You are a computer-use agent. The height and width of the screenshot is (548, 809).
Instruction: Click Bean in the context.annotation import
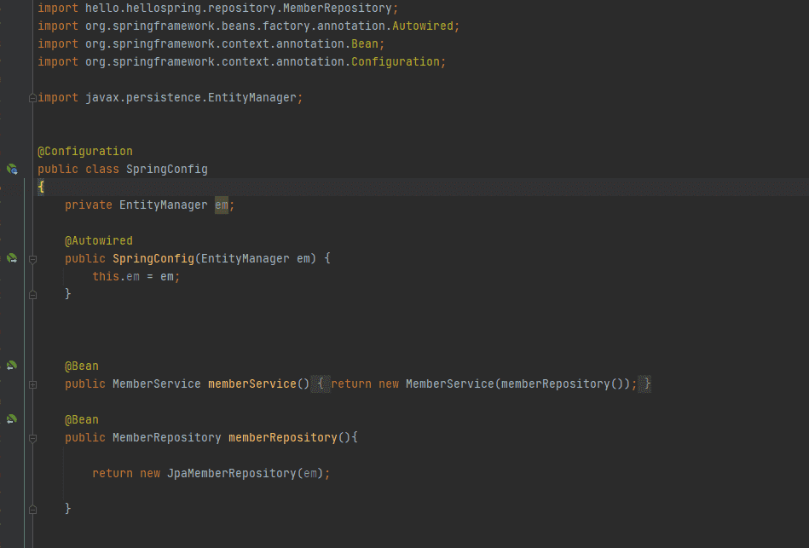coord(365,43)
